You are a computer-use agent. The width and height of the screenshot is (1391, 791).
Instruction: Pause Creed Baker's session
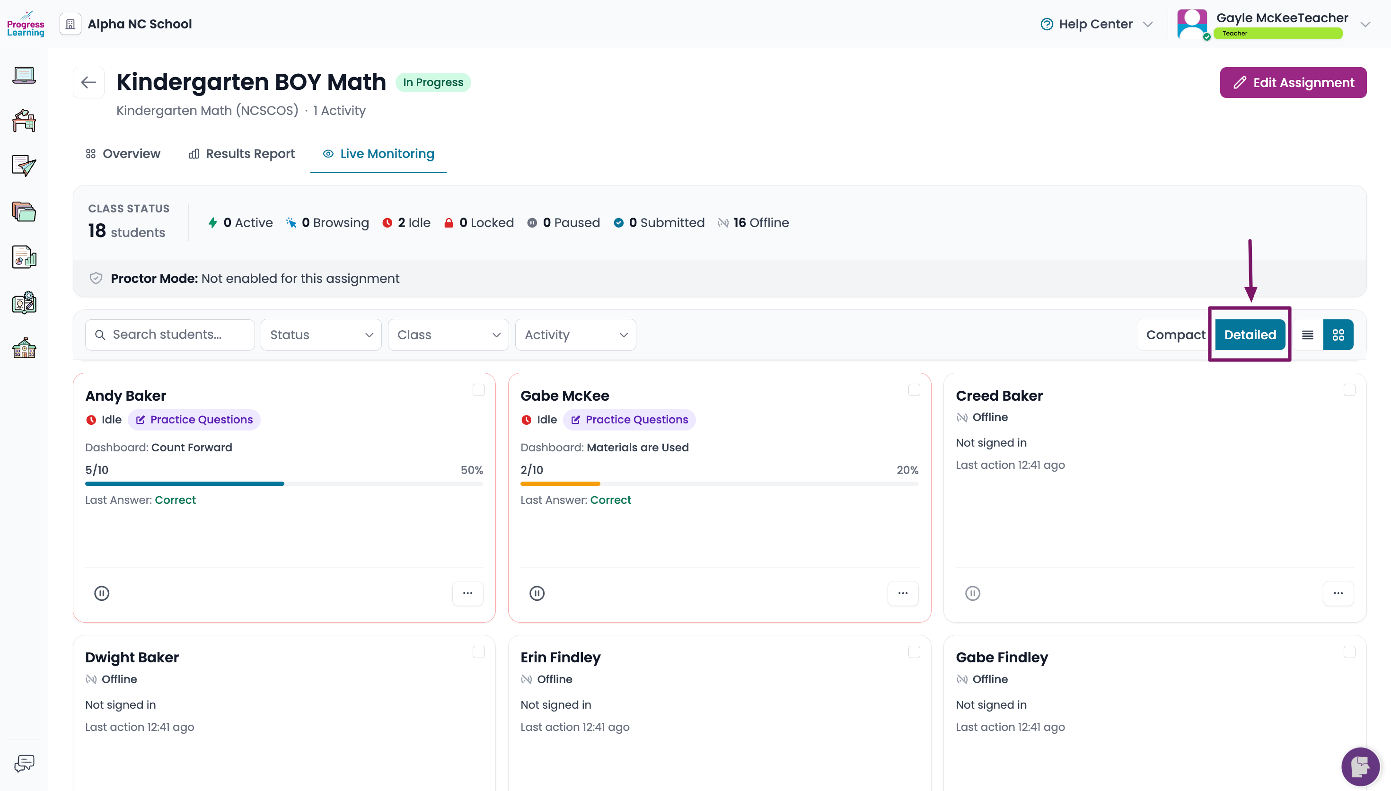(x=972, y=593)
